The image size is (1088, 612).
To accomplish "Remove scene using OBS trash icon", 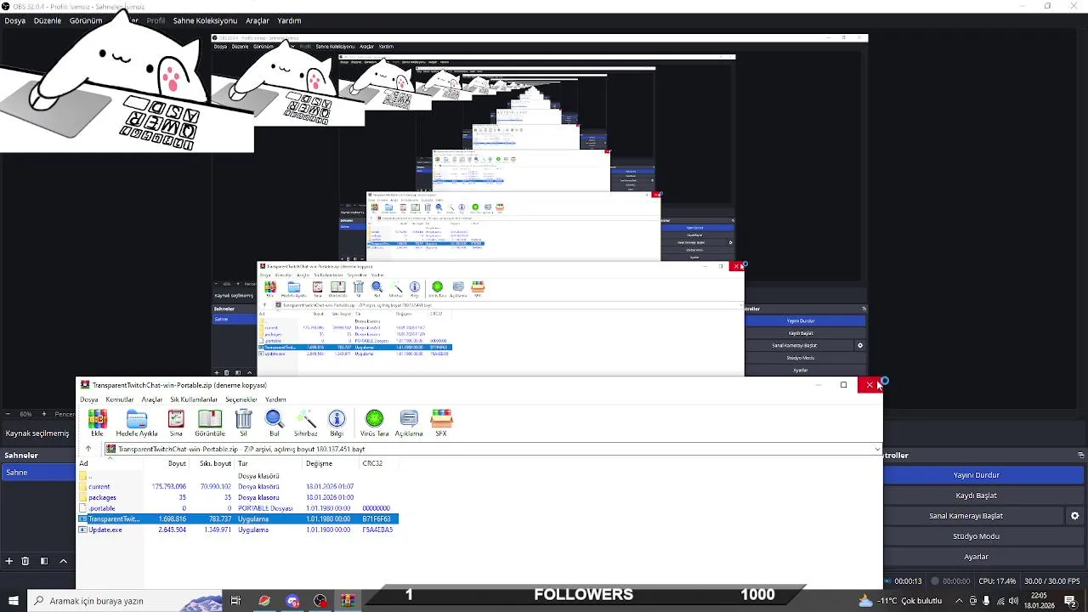I will pyautogui.click(x=25, y=561).
